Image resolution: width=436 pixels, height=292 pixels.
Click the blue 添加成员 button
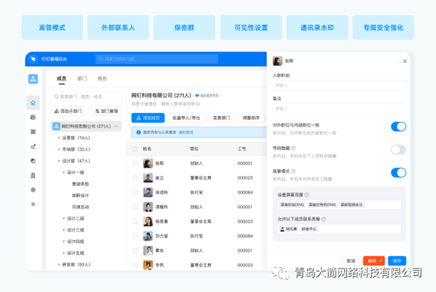coord(148,118)
